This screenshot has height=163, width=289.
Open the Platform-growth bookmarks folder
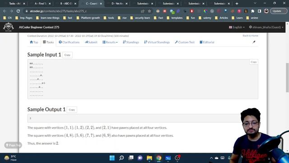88,18
